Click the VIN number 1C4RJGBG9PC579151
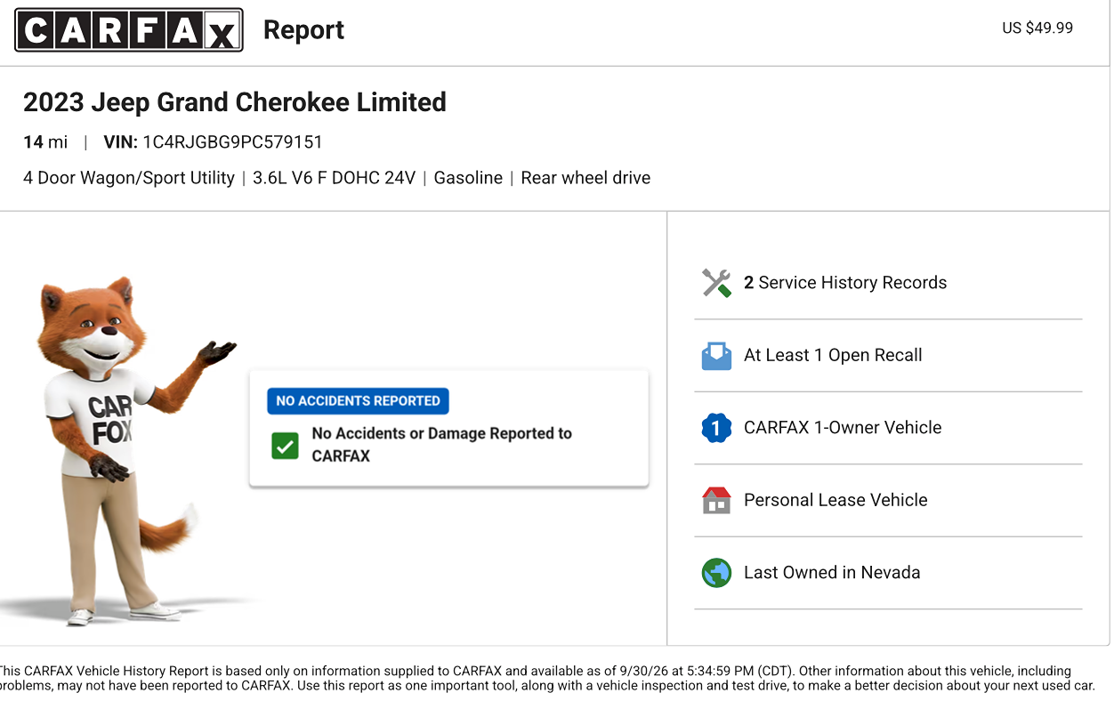The image size is (1114, 701). click(232, 142)
